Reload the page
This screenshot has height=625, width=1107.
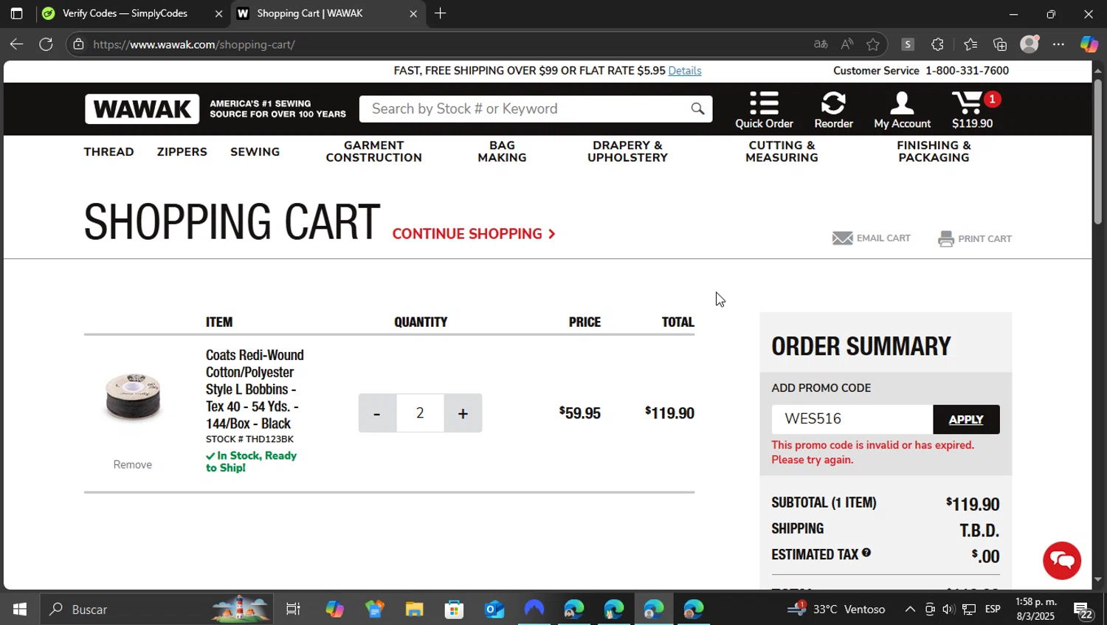click(46, 44)
